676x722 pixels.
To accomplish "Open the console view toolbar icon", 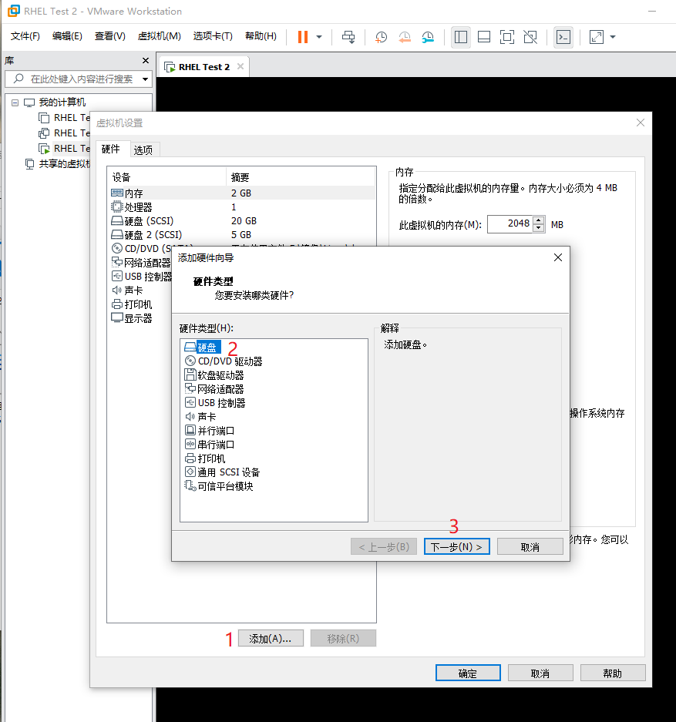I will (563, 37).
